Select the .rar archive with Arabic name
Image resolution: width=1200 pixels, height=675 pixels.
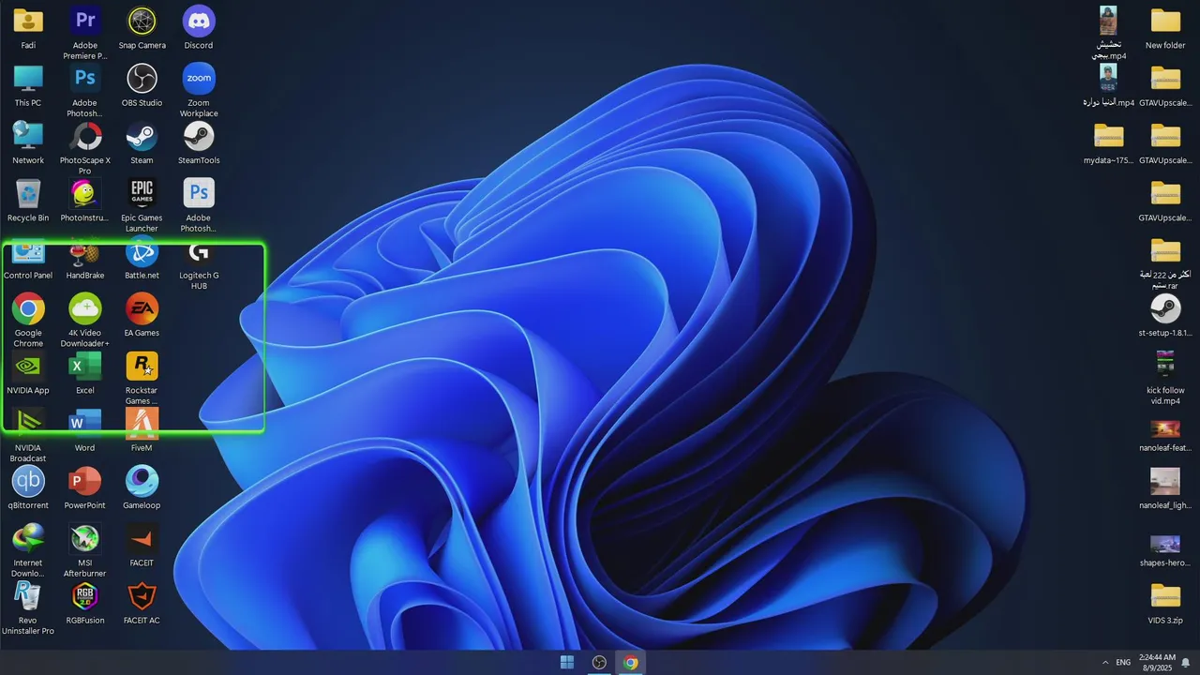click(1165, 251)
